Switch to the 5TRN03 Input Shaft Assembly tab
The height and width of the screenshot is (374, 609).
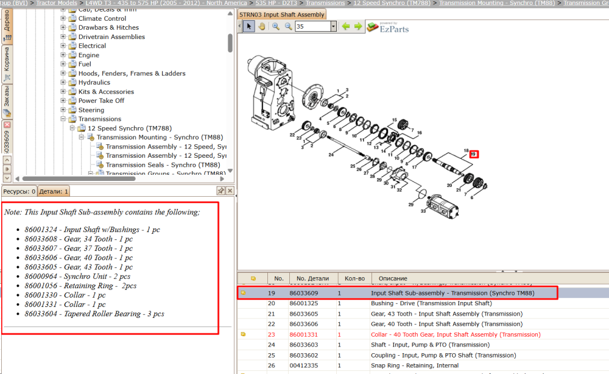(281, 15)
